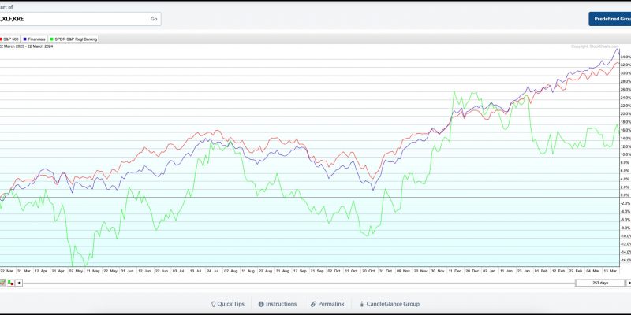This screenshot has height=315, width=631.
Task: Select the histogram chart mode icon
Action: [x=11, y=283]
